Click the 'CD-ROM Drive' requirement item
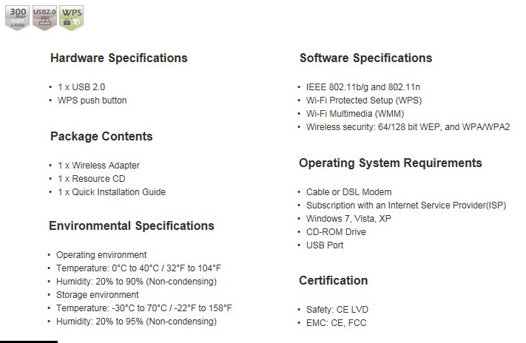 (x=336, y=232)
